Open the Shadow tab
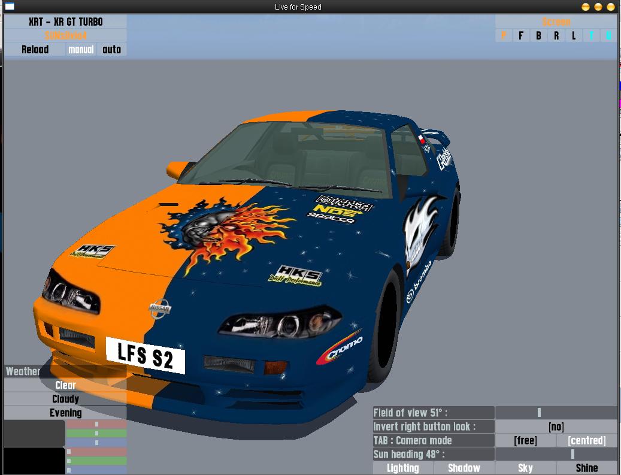 pos(464,468)
